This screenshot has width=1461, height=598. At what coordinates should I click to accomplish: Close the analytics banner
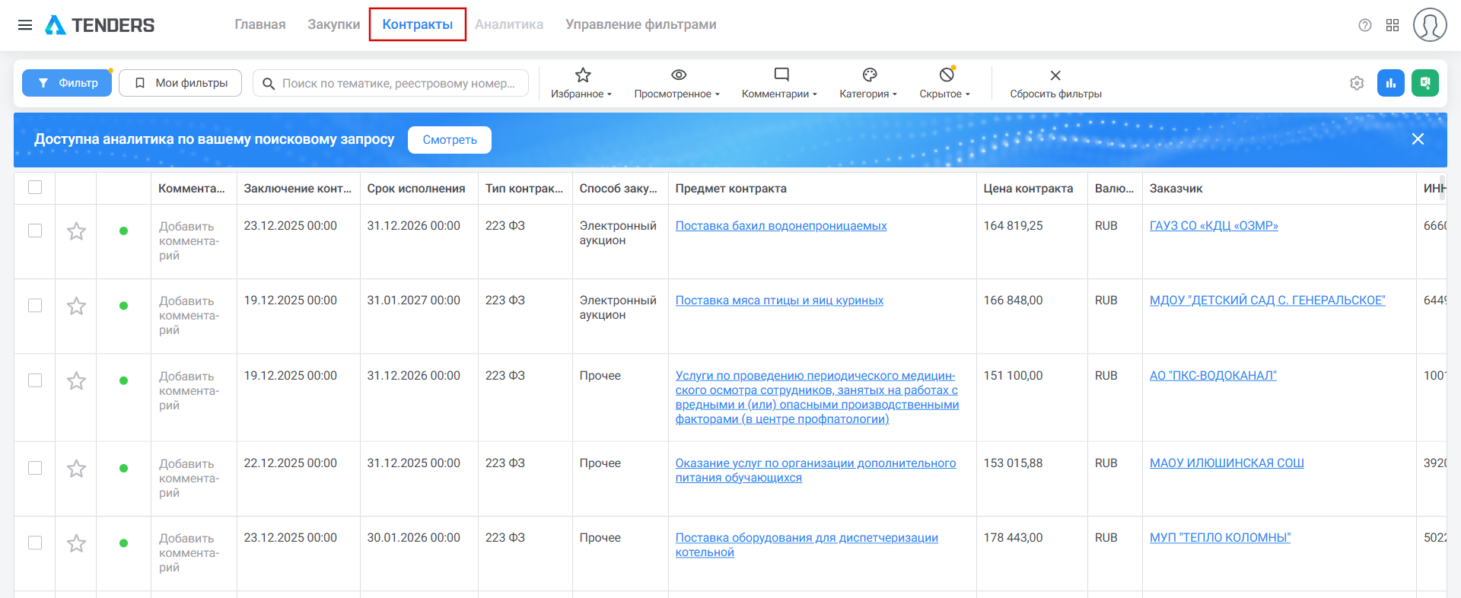pos(1418,139)
